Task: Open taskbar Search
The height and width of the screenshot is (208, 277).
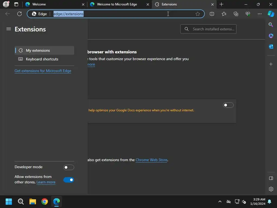Action: (21, 201)
